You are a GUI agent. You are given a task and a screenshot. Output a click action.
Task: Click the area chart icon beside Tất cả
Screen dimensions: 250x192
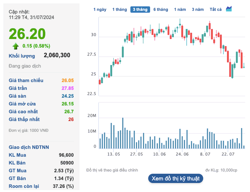click(x=229, y=9)
